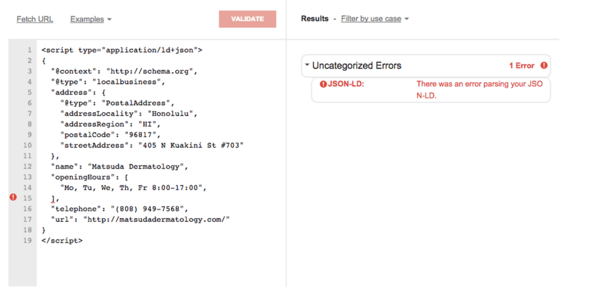Open the Filter by use case dropdown

coord(375,18)
